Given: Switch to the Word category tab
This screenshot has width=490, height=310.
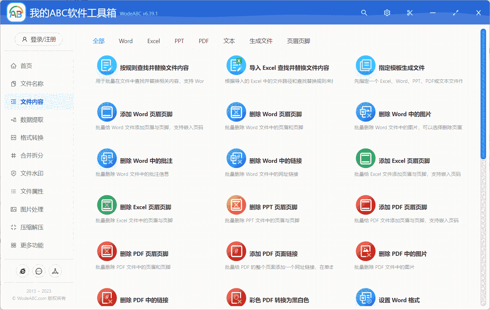Looking at the screenshot, I should 126,41.
